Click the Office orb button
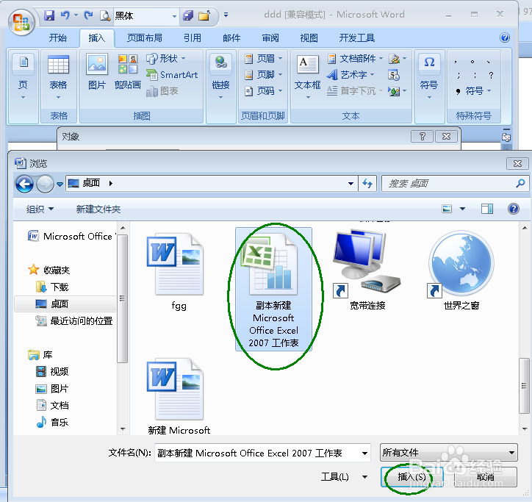The width and height of the screenshot is (532, 502). 22,22
